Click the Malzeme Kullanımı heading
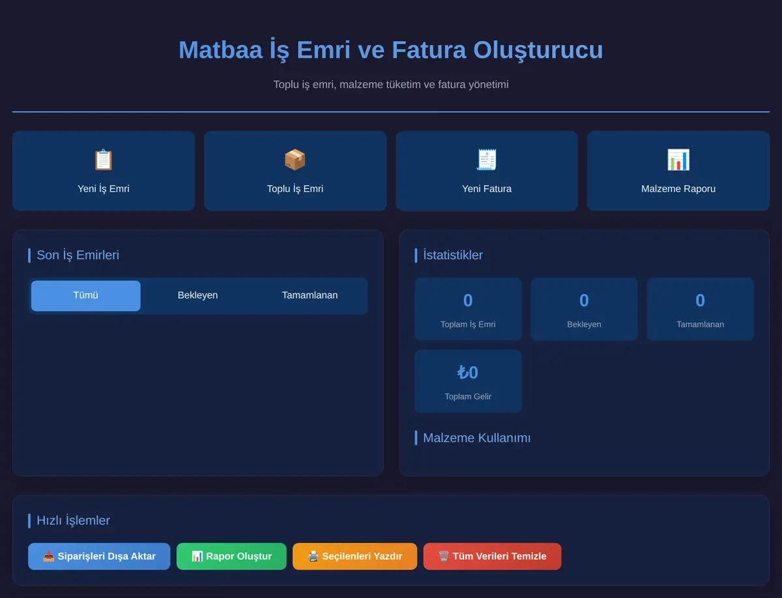 (476, 438)
